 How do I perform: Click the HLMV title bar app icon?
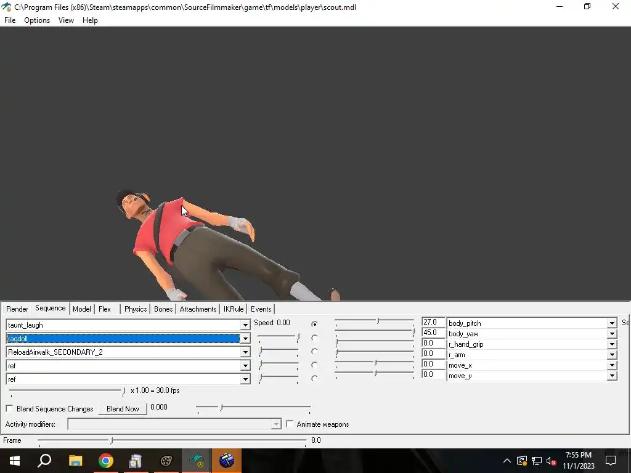[x=6, y=7]
